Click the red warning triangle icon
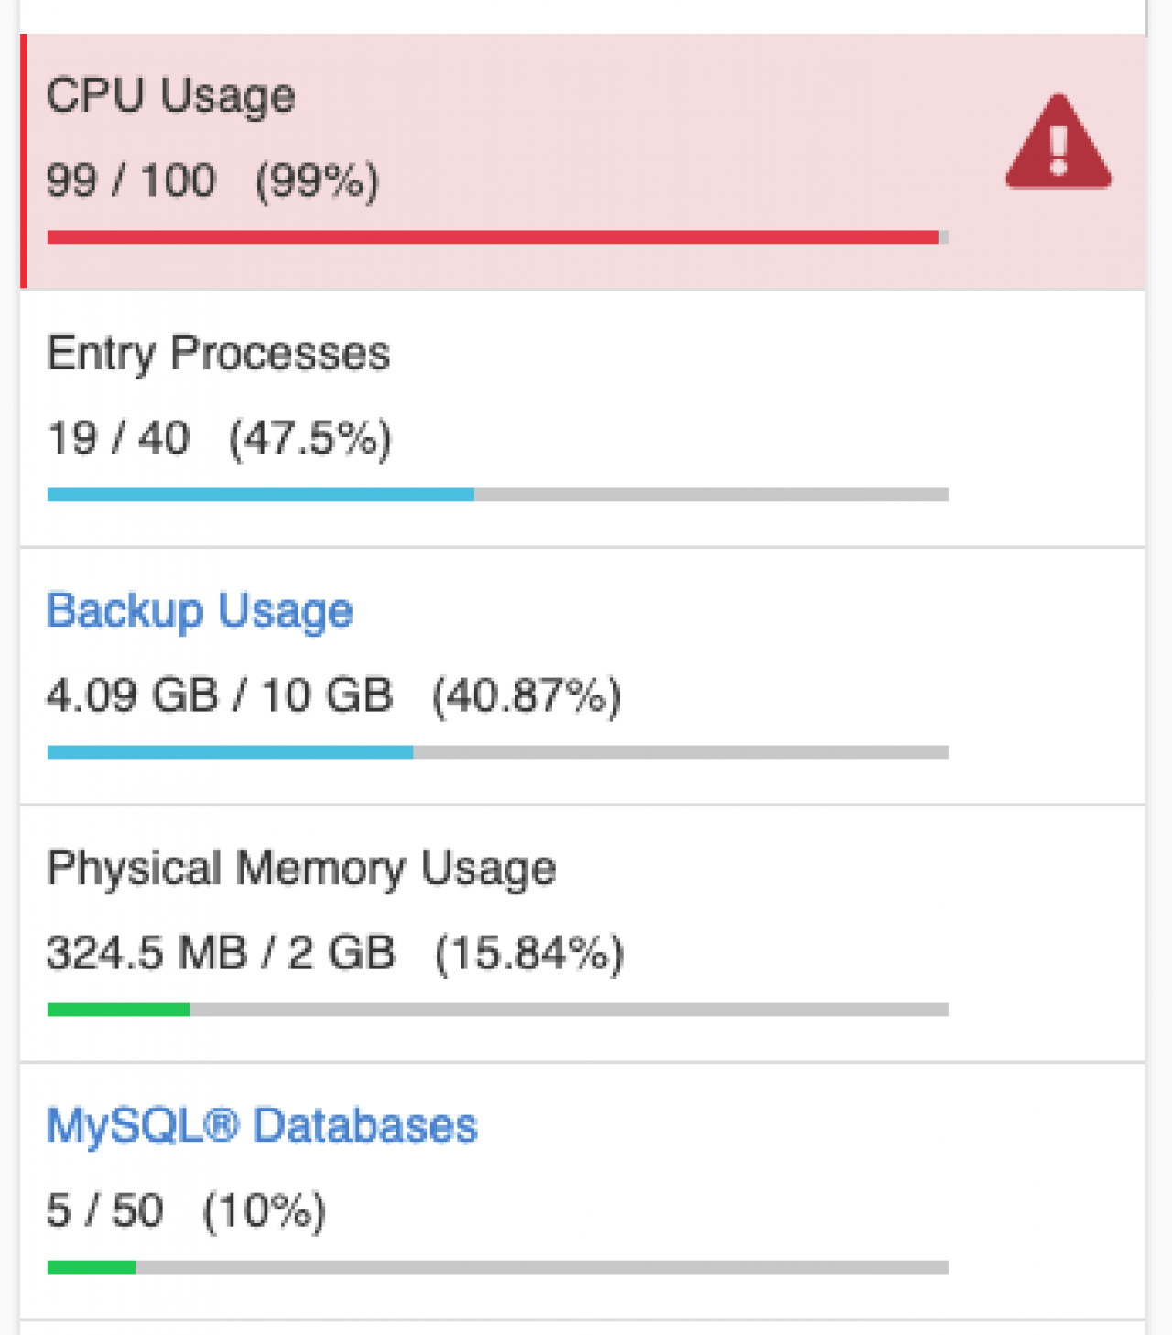1172x1335 pixels. [x=1058, y=144]
